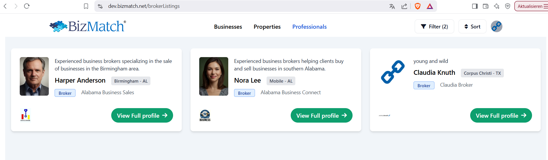
Task: Click the BizMatch logo
Action: (x=88, y=26)
